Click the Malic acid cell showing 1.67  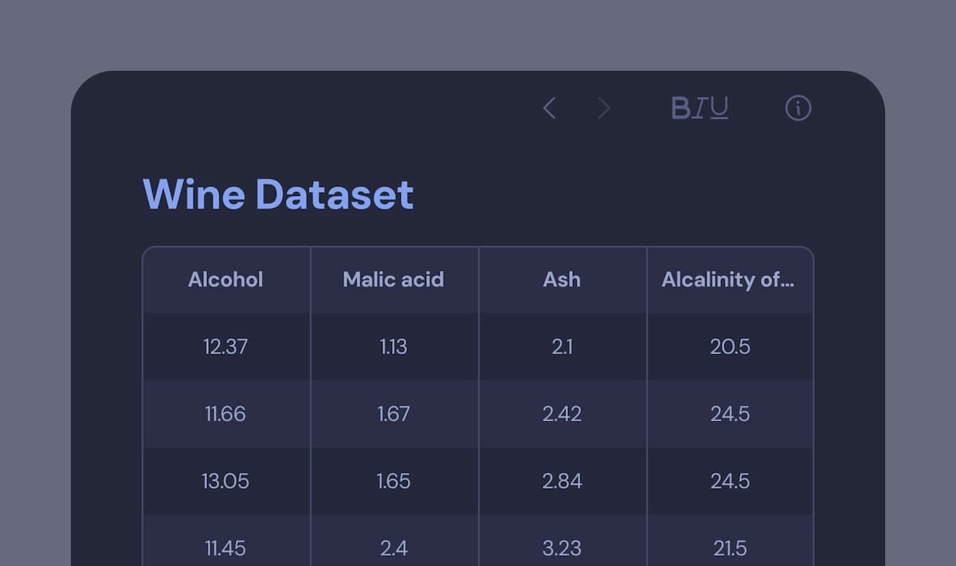click(x=394, y=414)
